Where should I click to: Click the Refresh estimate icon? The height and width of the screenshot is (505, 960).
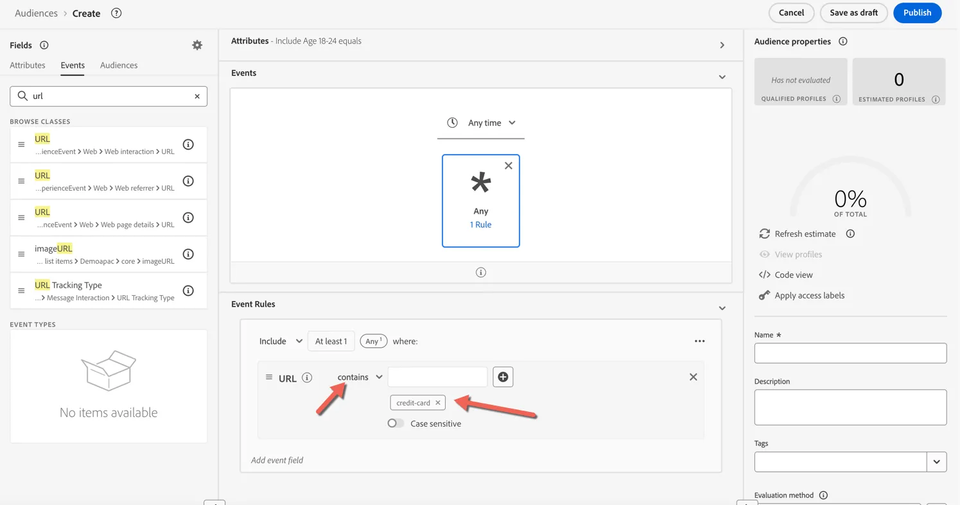tap(764, 234)
